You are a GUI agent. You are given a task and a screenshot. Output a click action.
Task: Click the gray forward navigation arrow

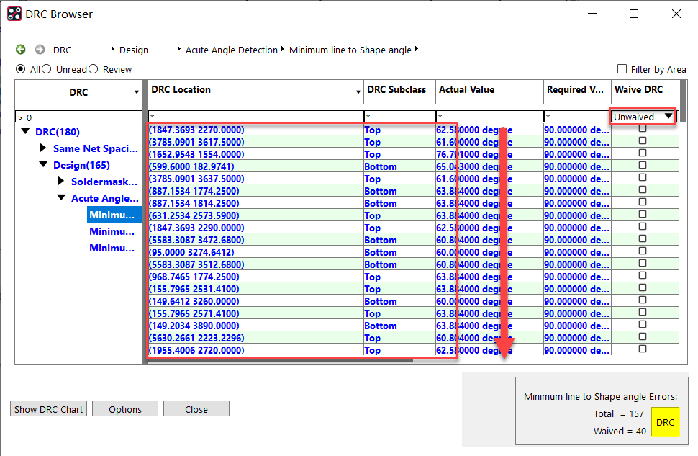pyautogui.click(x=40, y=50)
